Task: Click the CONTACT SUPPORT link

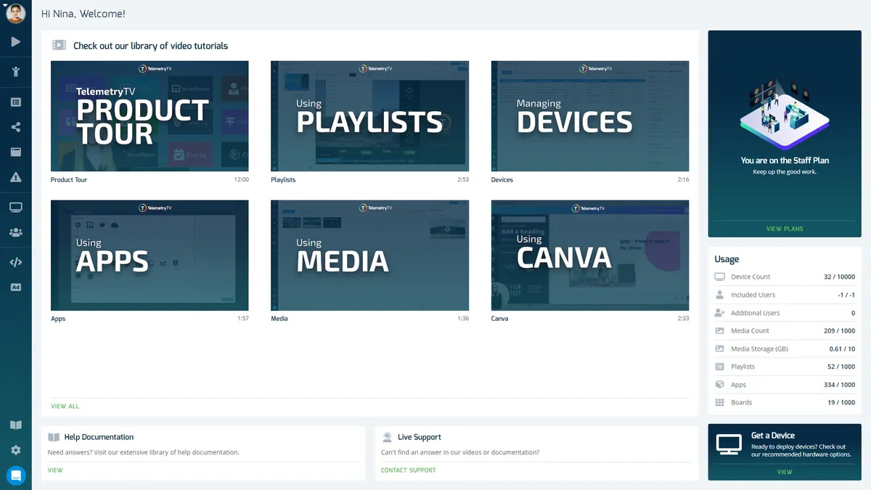Action: (409, 470)
